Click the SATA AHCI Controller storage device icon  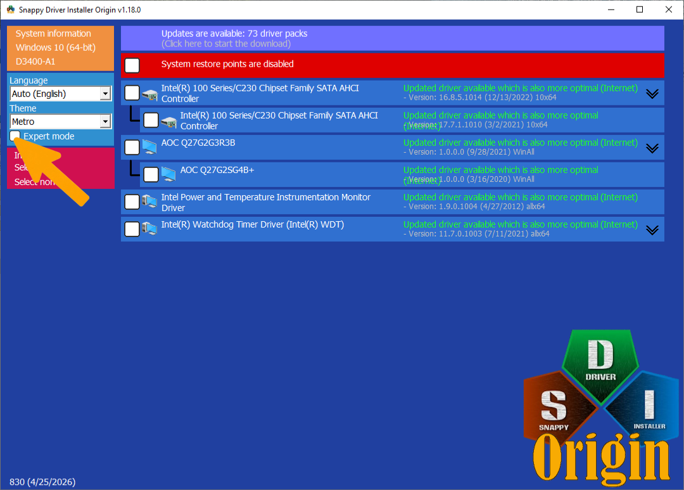click(x=149, y=93)
